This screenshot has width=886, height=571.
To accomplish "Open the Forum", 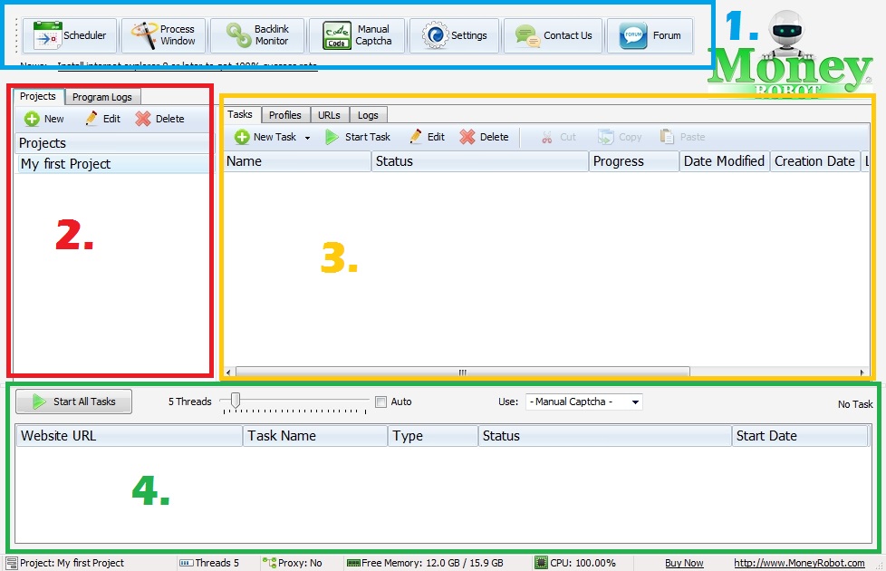I will pos(650,36).
